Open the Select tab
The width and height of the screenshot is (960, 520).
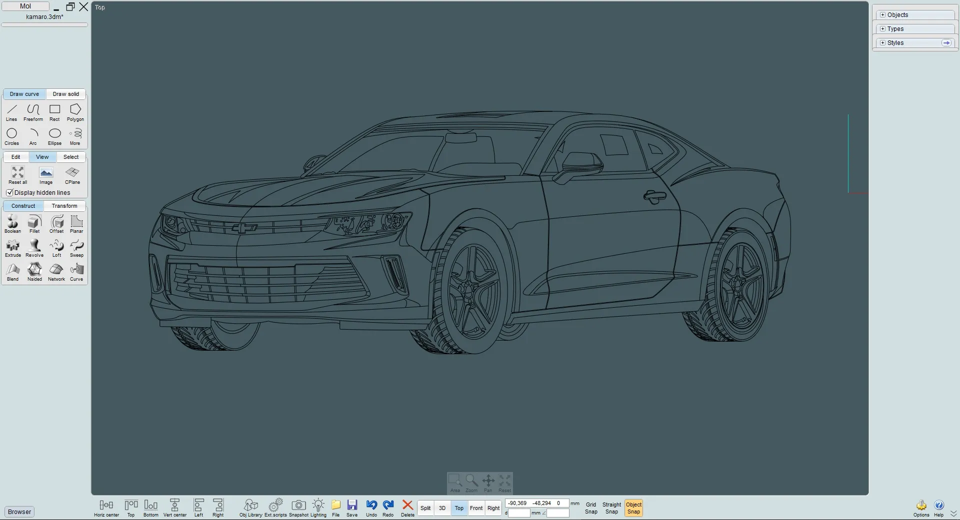coord(71,157)
